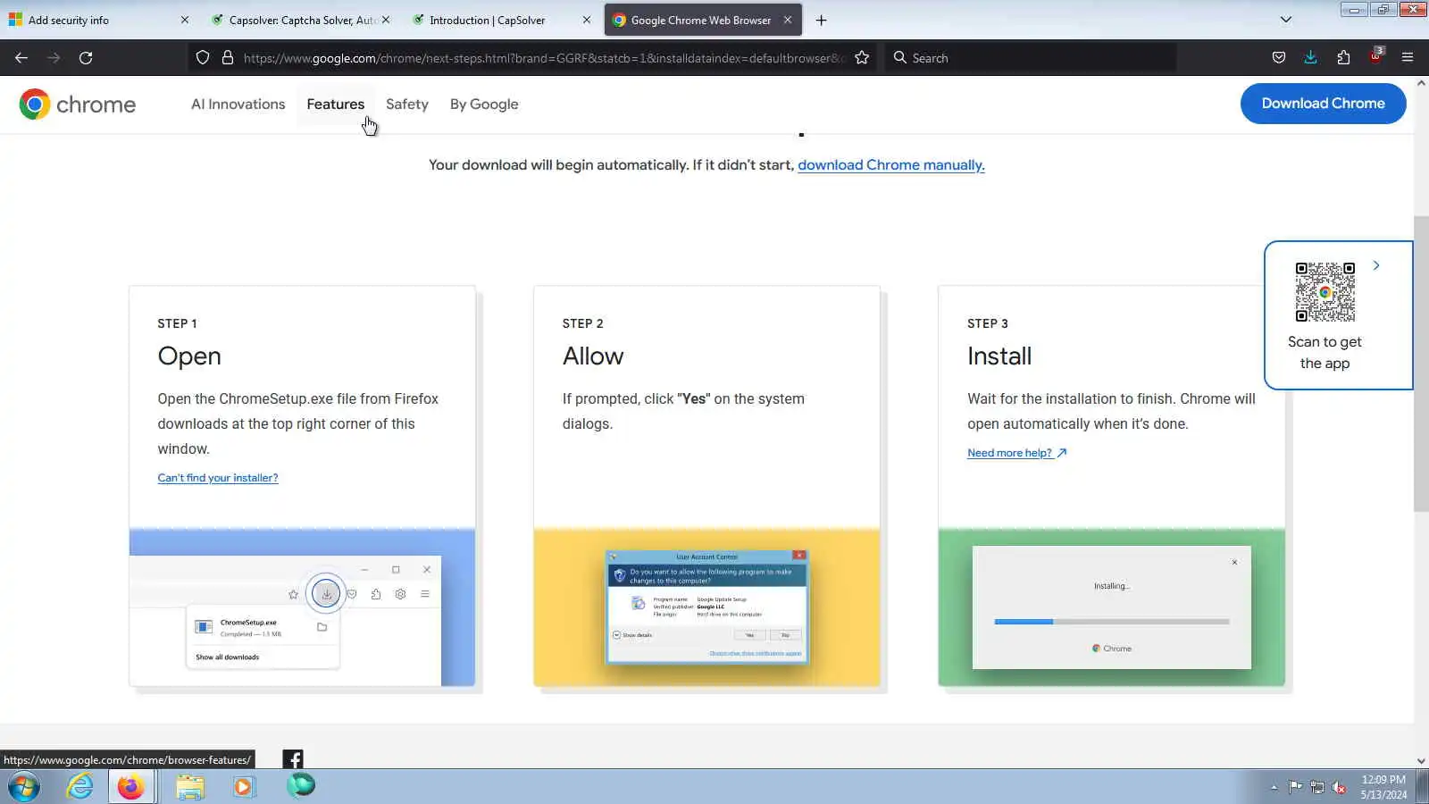Show hidden system tray icons
This screenshot has height=804, width=1429.
tap(1274, 788)
